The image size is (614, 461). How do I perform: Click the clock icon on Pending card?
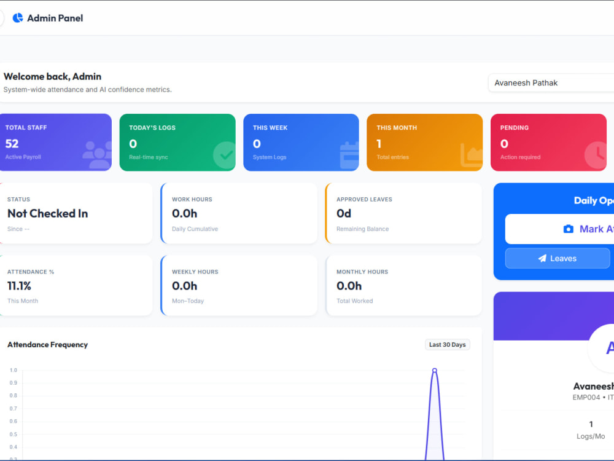(x=596, y=156)
